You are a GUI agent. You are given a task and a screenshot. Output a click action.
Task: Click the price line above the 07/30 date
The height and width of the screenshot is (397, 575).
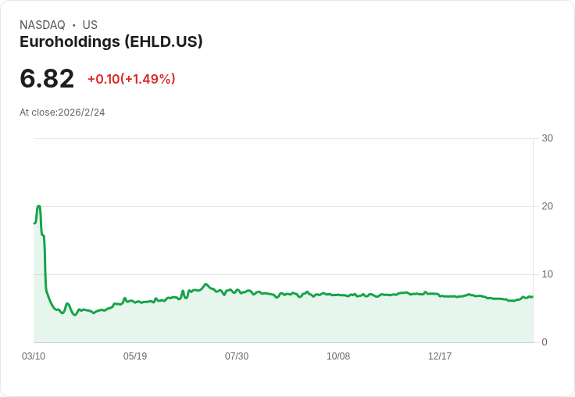tap(237, 290)
